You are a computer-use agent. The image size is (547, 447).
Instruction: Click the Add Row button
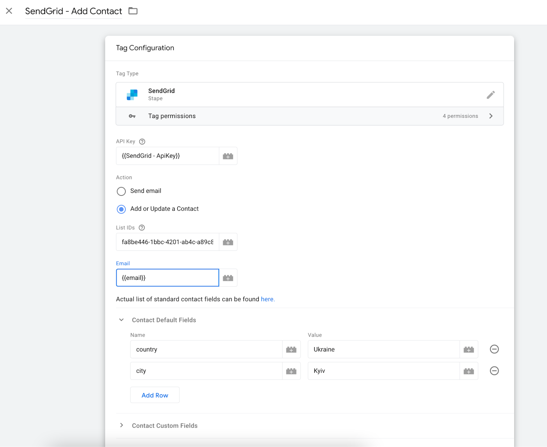(x=155, y=395)
